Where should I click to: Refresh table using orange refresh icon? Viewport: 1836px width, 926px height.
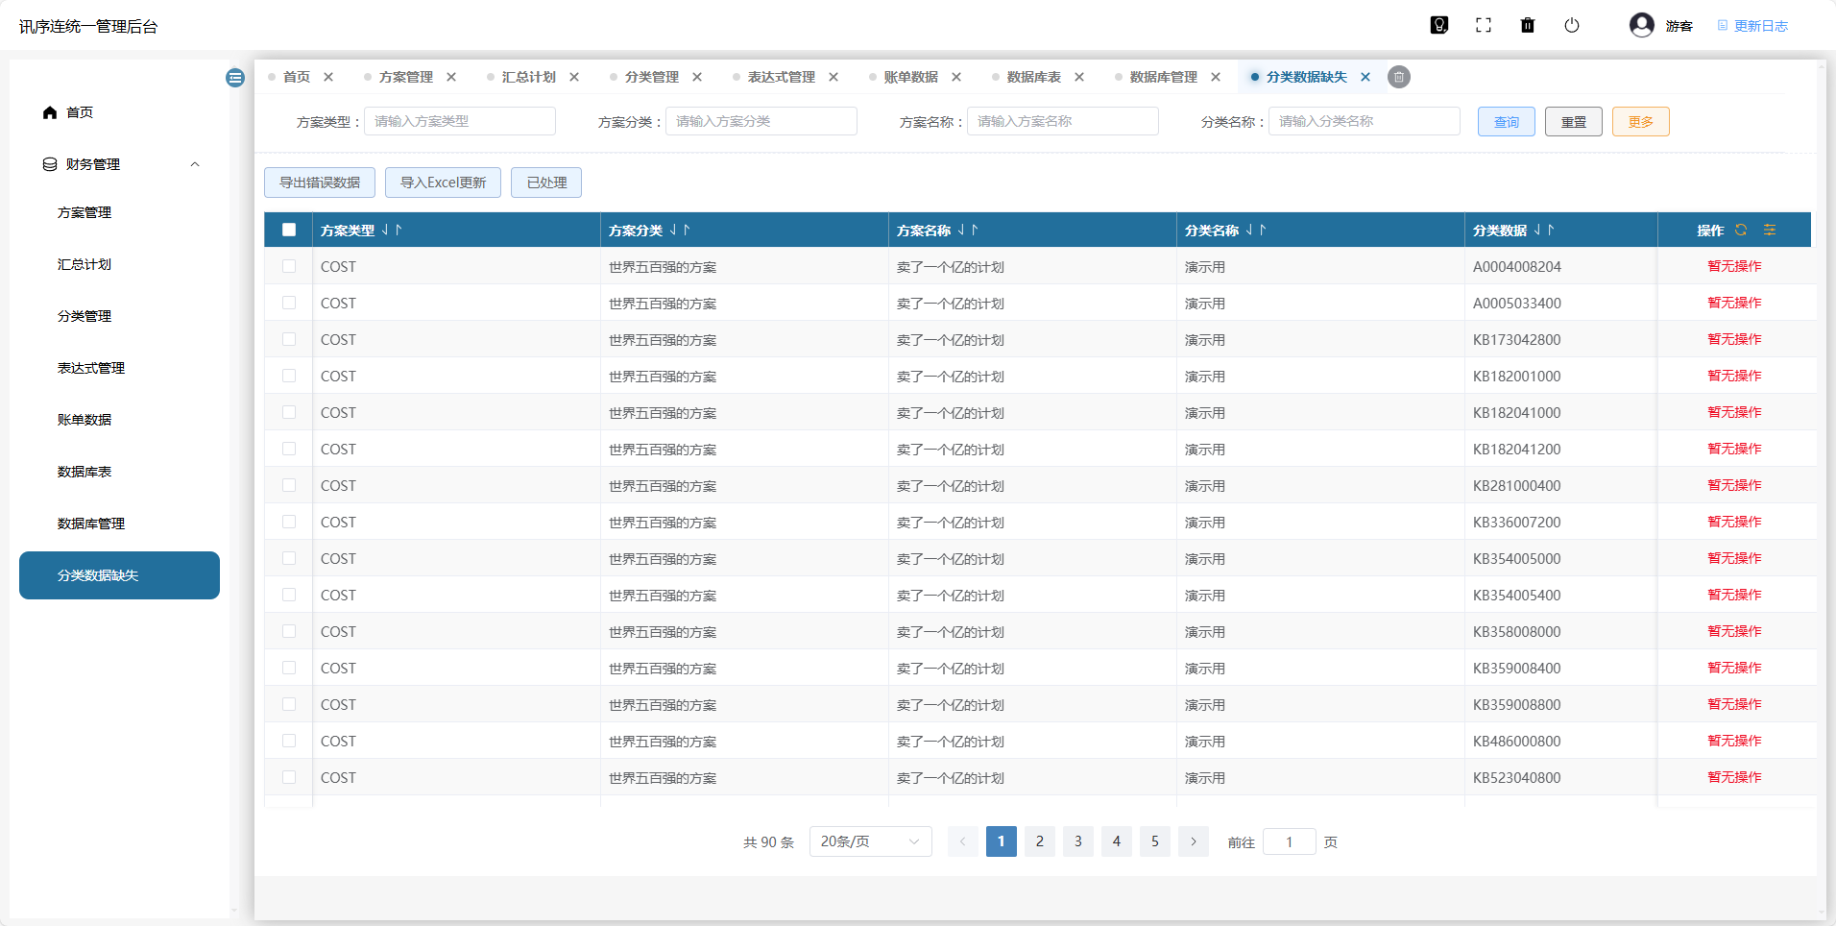point(1741,231)
